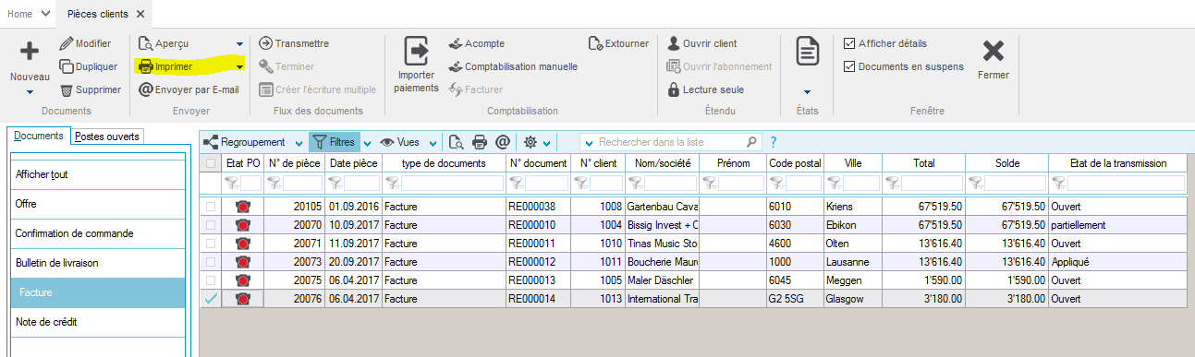Click the Fermer X button

click(993, 51)
